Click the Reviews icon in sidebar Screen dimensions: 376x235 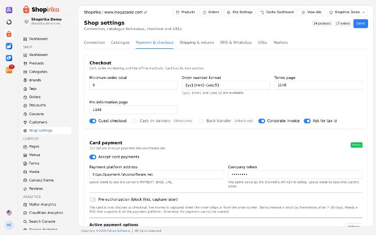click(x=25, y=189)
